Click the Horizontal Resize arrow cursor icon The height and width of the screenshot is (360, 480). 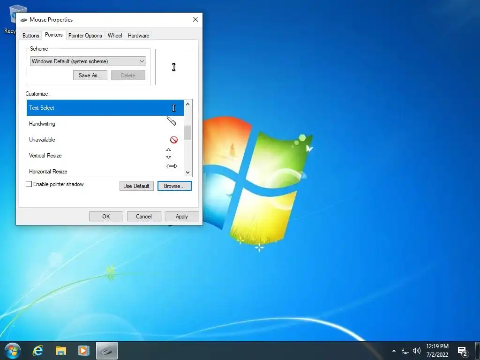tap(172, 166)
